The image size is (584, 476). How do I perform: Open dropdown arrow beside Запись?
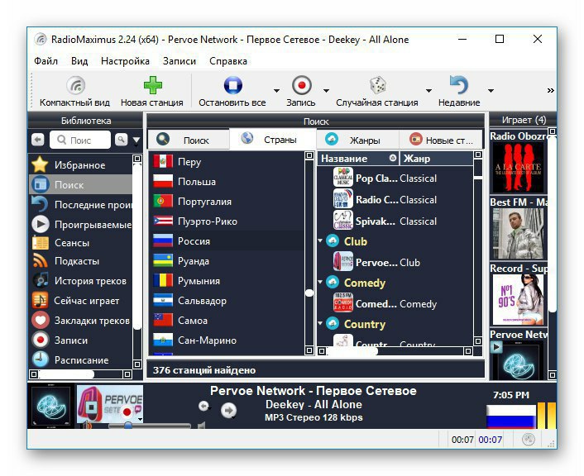coord(326,91)
